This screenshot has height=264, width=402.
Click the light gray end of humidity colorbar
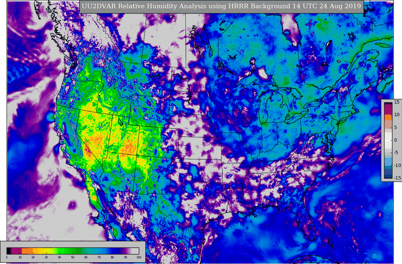coord(136,251)
